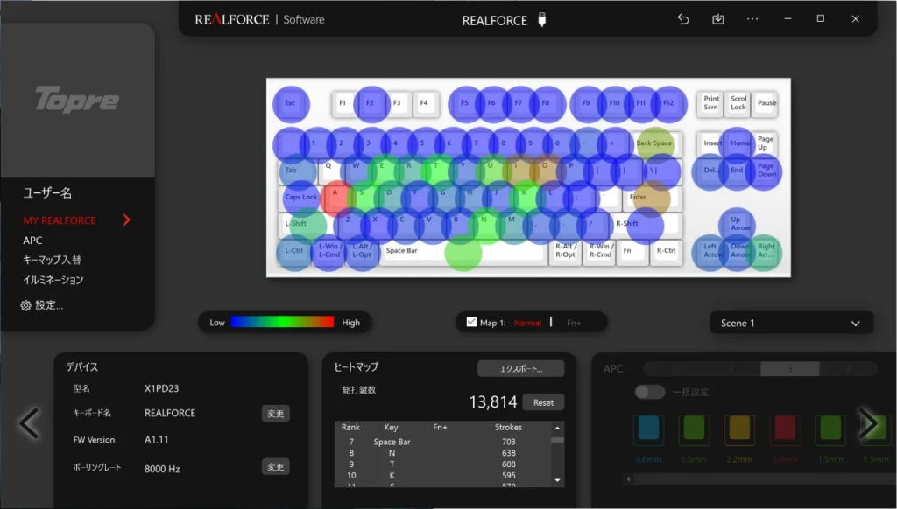Toggle the 一括設定 switch in APC panel

tap(649, 392)
